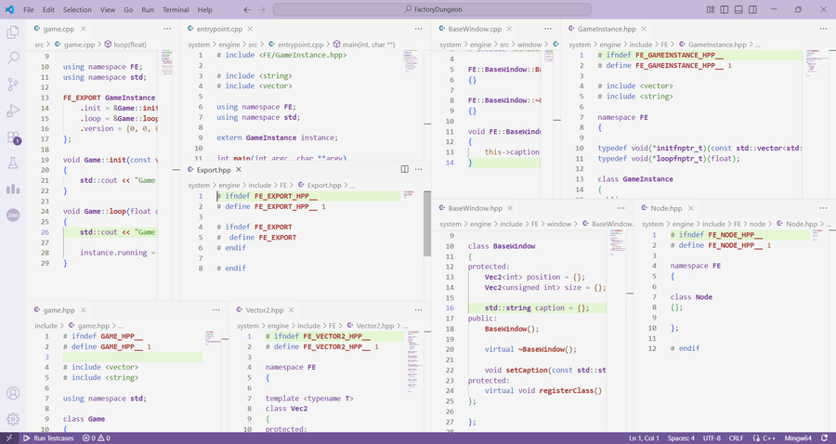Open Customize Layout icon in title bar
Viewport: 836px width, 444px height.
coord(711,9)
